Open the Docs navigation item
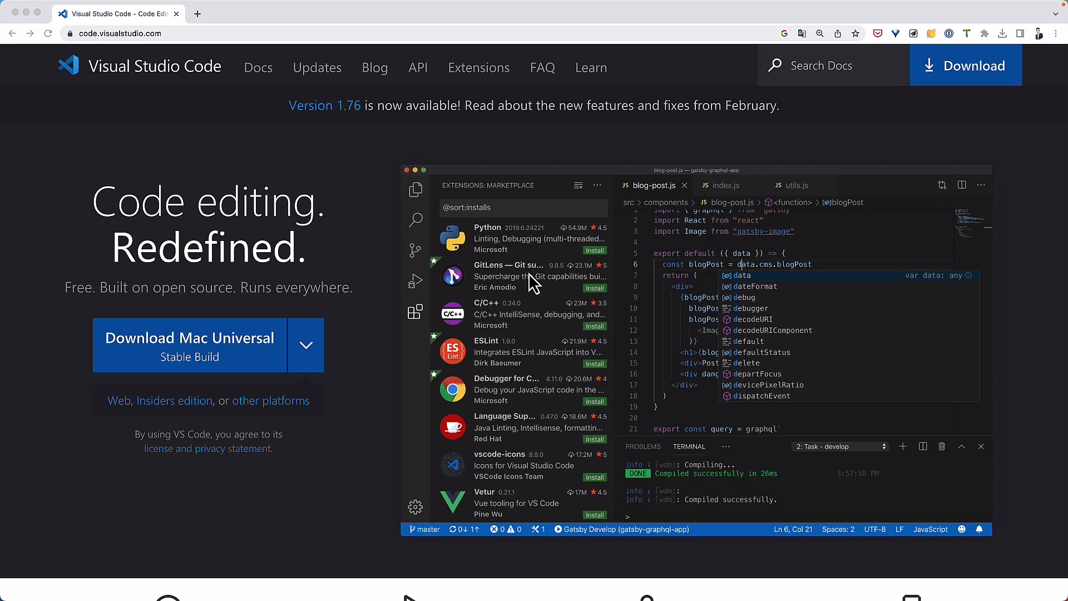Image resolution: width=1068 pixels, height=601 pixels. [258, 67]
